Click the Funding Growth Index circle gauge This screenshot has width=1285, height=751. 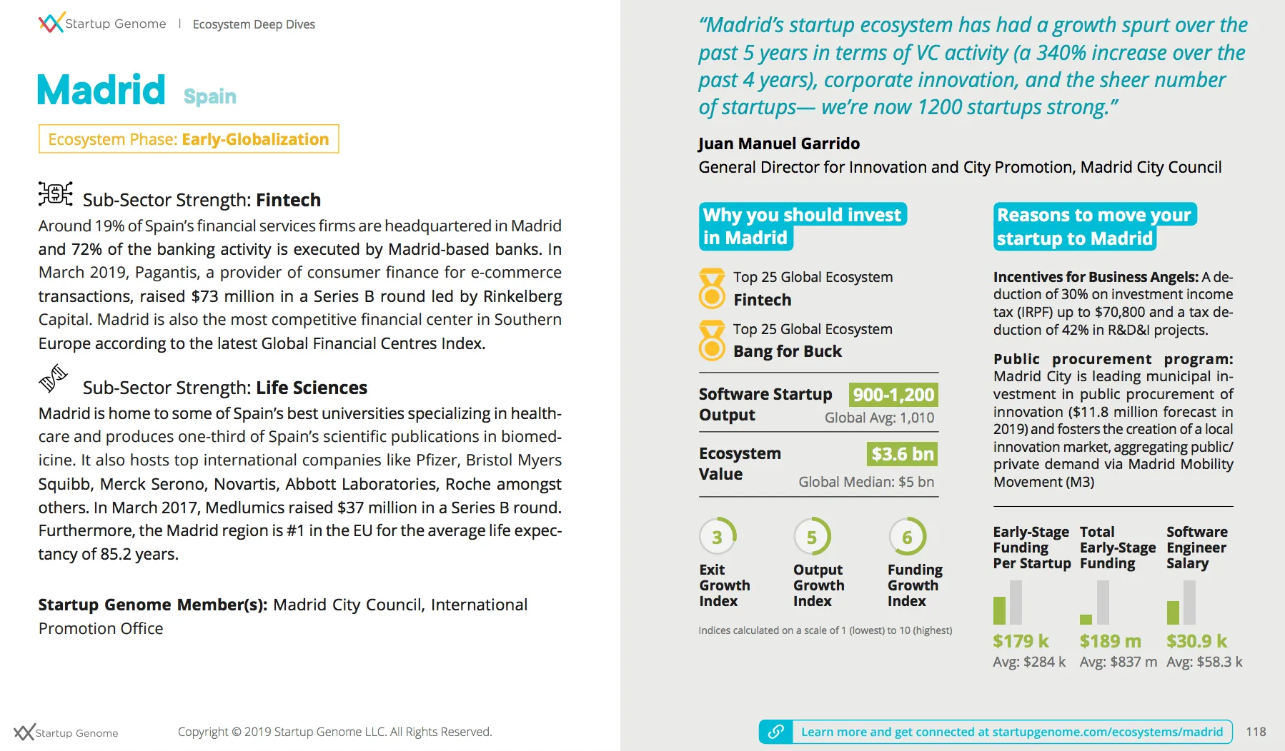[x=907, y=537]
